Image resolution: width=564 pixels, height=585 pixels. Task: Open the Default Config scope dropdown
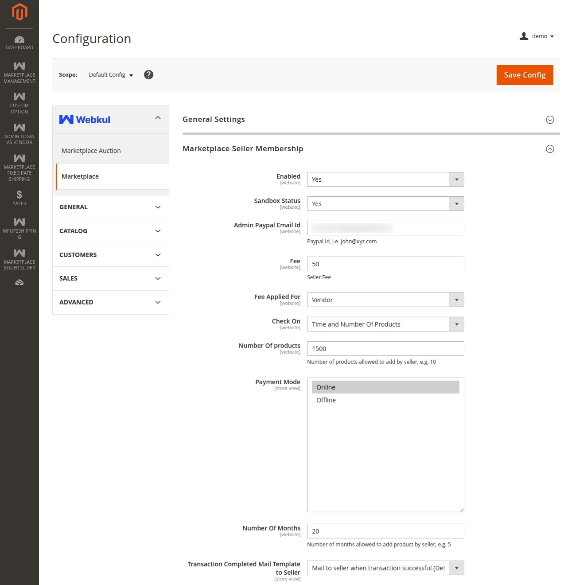(x=110, y=74)
